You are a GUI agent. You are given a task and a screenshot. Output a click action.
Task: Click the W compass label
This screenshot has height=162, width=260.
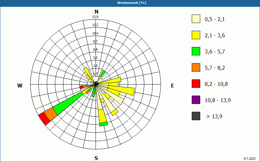[20, 86]
